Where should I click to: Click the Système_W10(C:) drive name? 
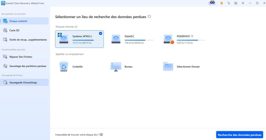click(x=82, y=36)
